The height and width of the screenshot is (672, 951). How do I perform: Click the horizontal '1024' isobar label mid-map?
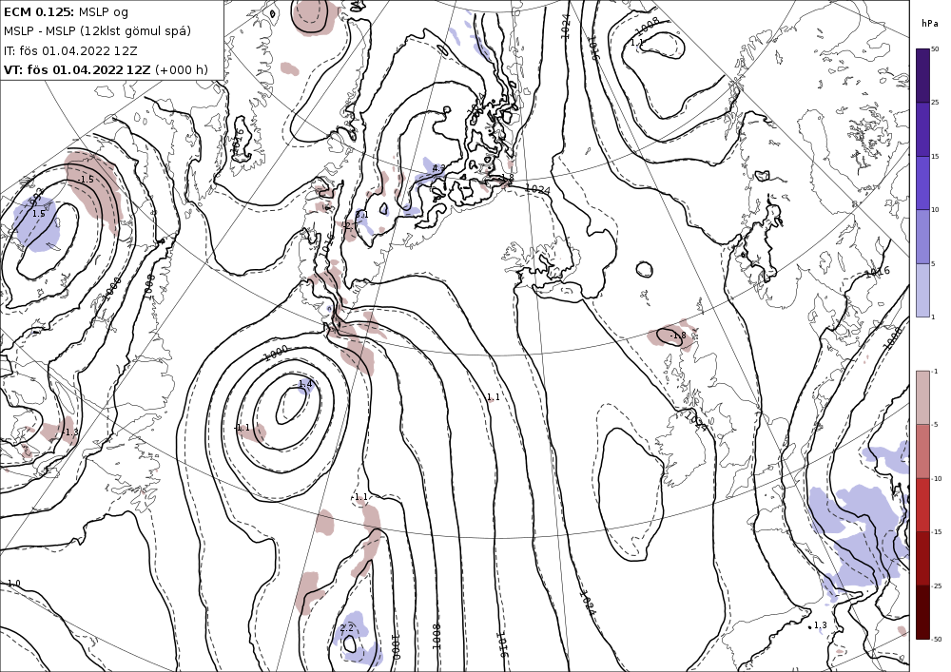point(537,190)
